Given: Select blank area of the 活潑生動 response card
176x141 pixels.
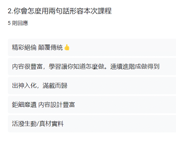Looking at the screenshot, I should click(119, 124).
